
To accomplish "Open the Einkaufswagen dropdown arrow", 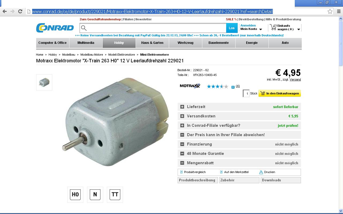I will click(299, 29).
